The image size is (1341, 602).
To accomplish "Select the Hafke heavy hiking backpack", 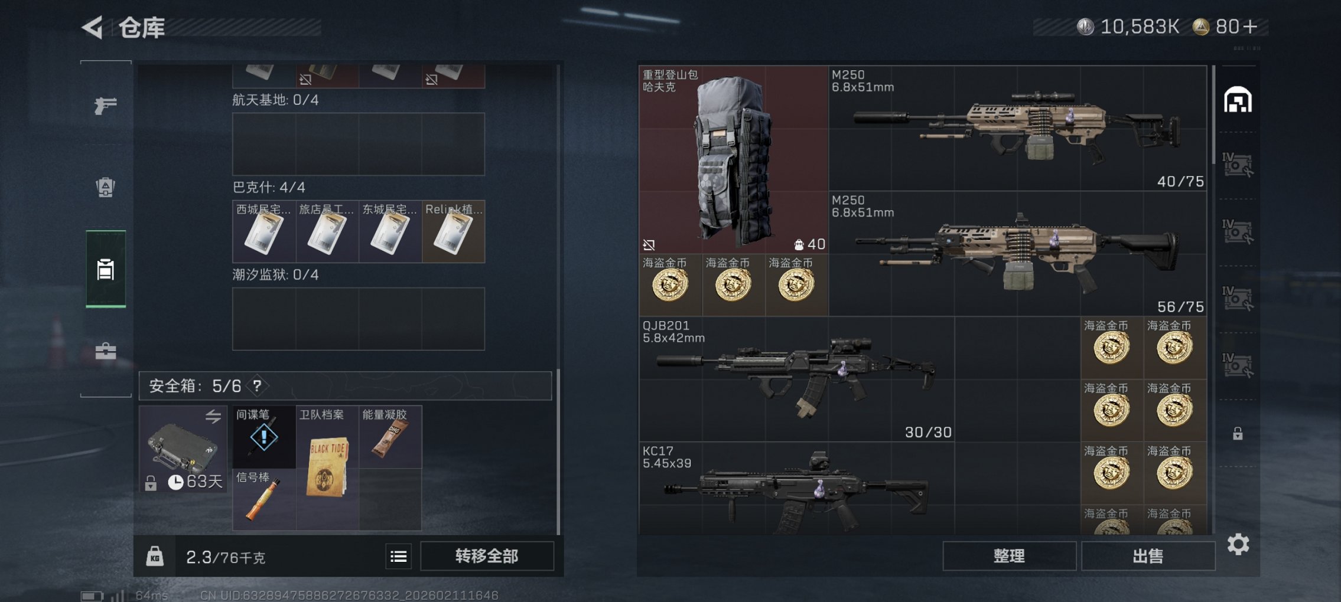I will coord(734,159).
